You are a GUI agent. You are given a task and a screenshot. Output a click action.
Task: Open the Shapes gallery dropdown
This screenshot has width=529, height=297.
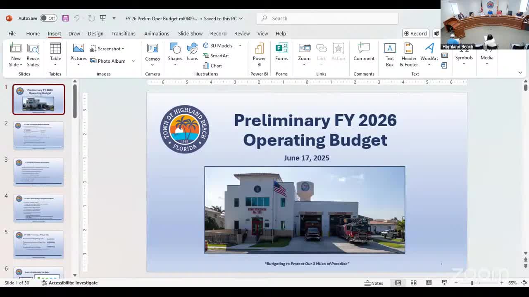coord(175,65)
